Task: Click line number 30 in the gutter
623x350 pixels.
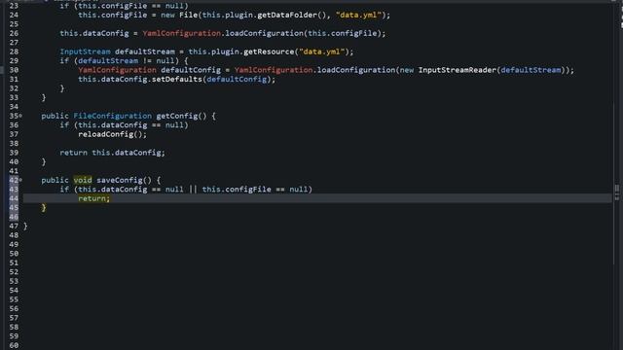Action: click(14, 70)
